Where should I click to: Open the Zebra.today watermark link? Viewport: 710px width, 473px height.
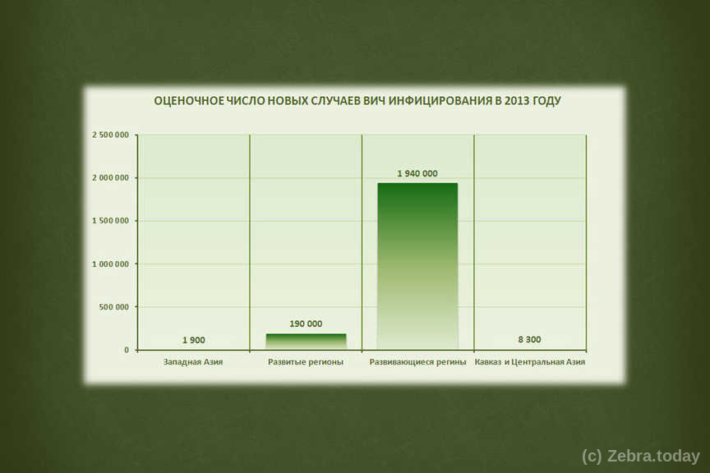(640, 456)
